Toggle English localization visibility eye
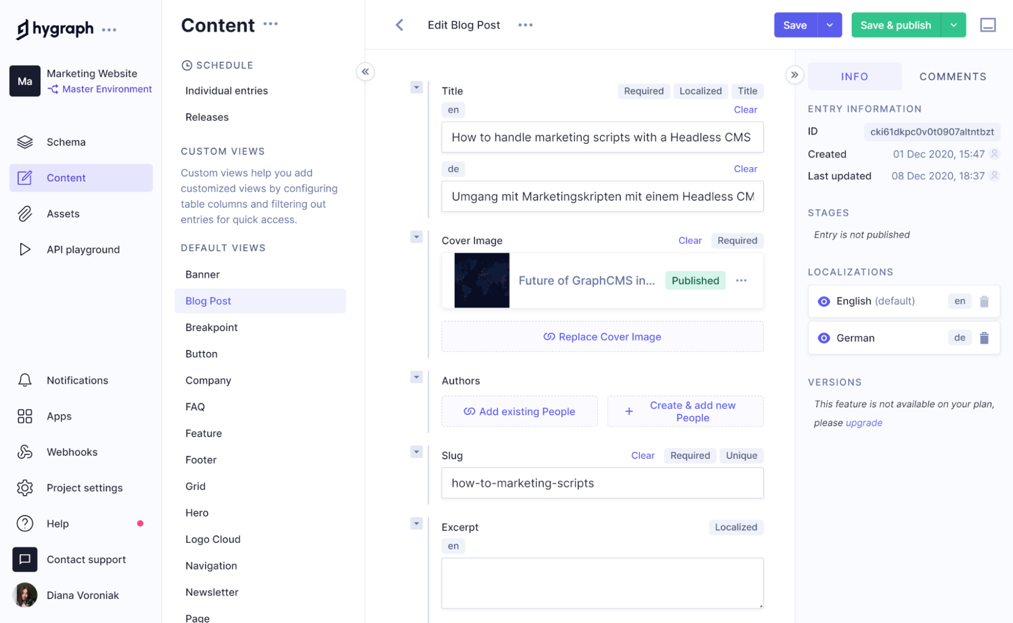Viewport: 1013px width, 623px height. point(823,301)
